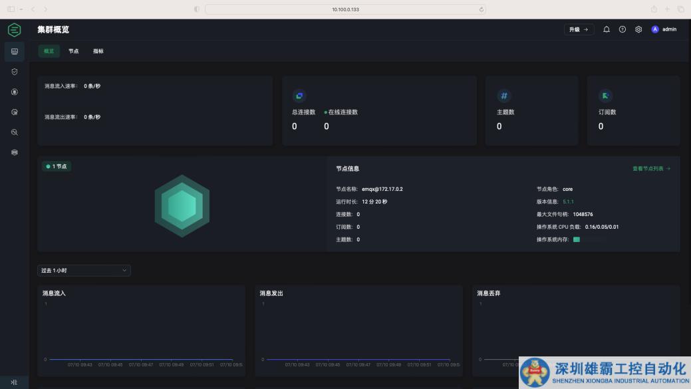Expand the sidebar using the bottom-left collapse icon
Viewport: 691px width, 389px height.
tap(14, 382)
